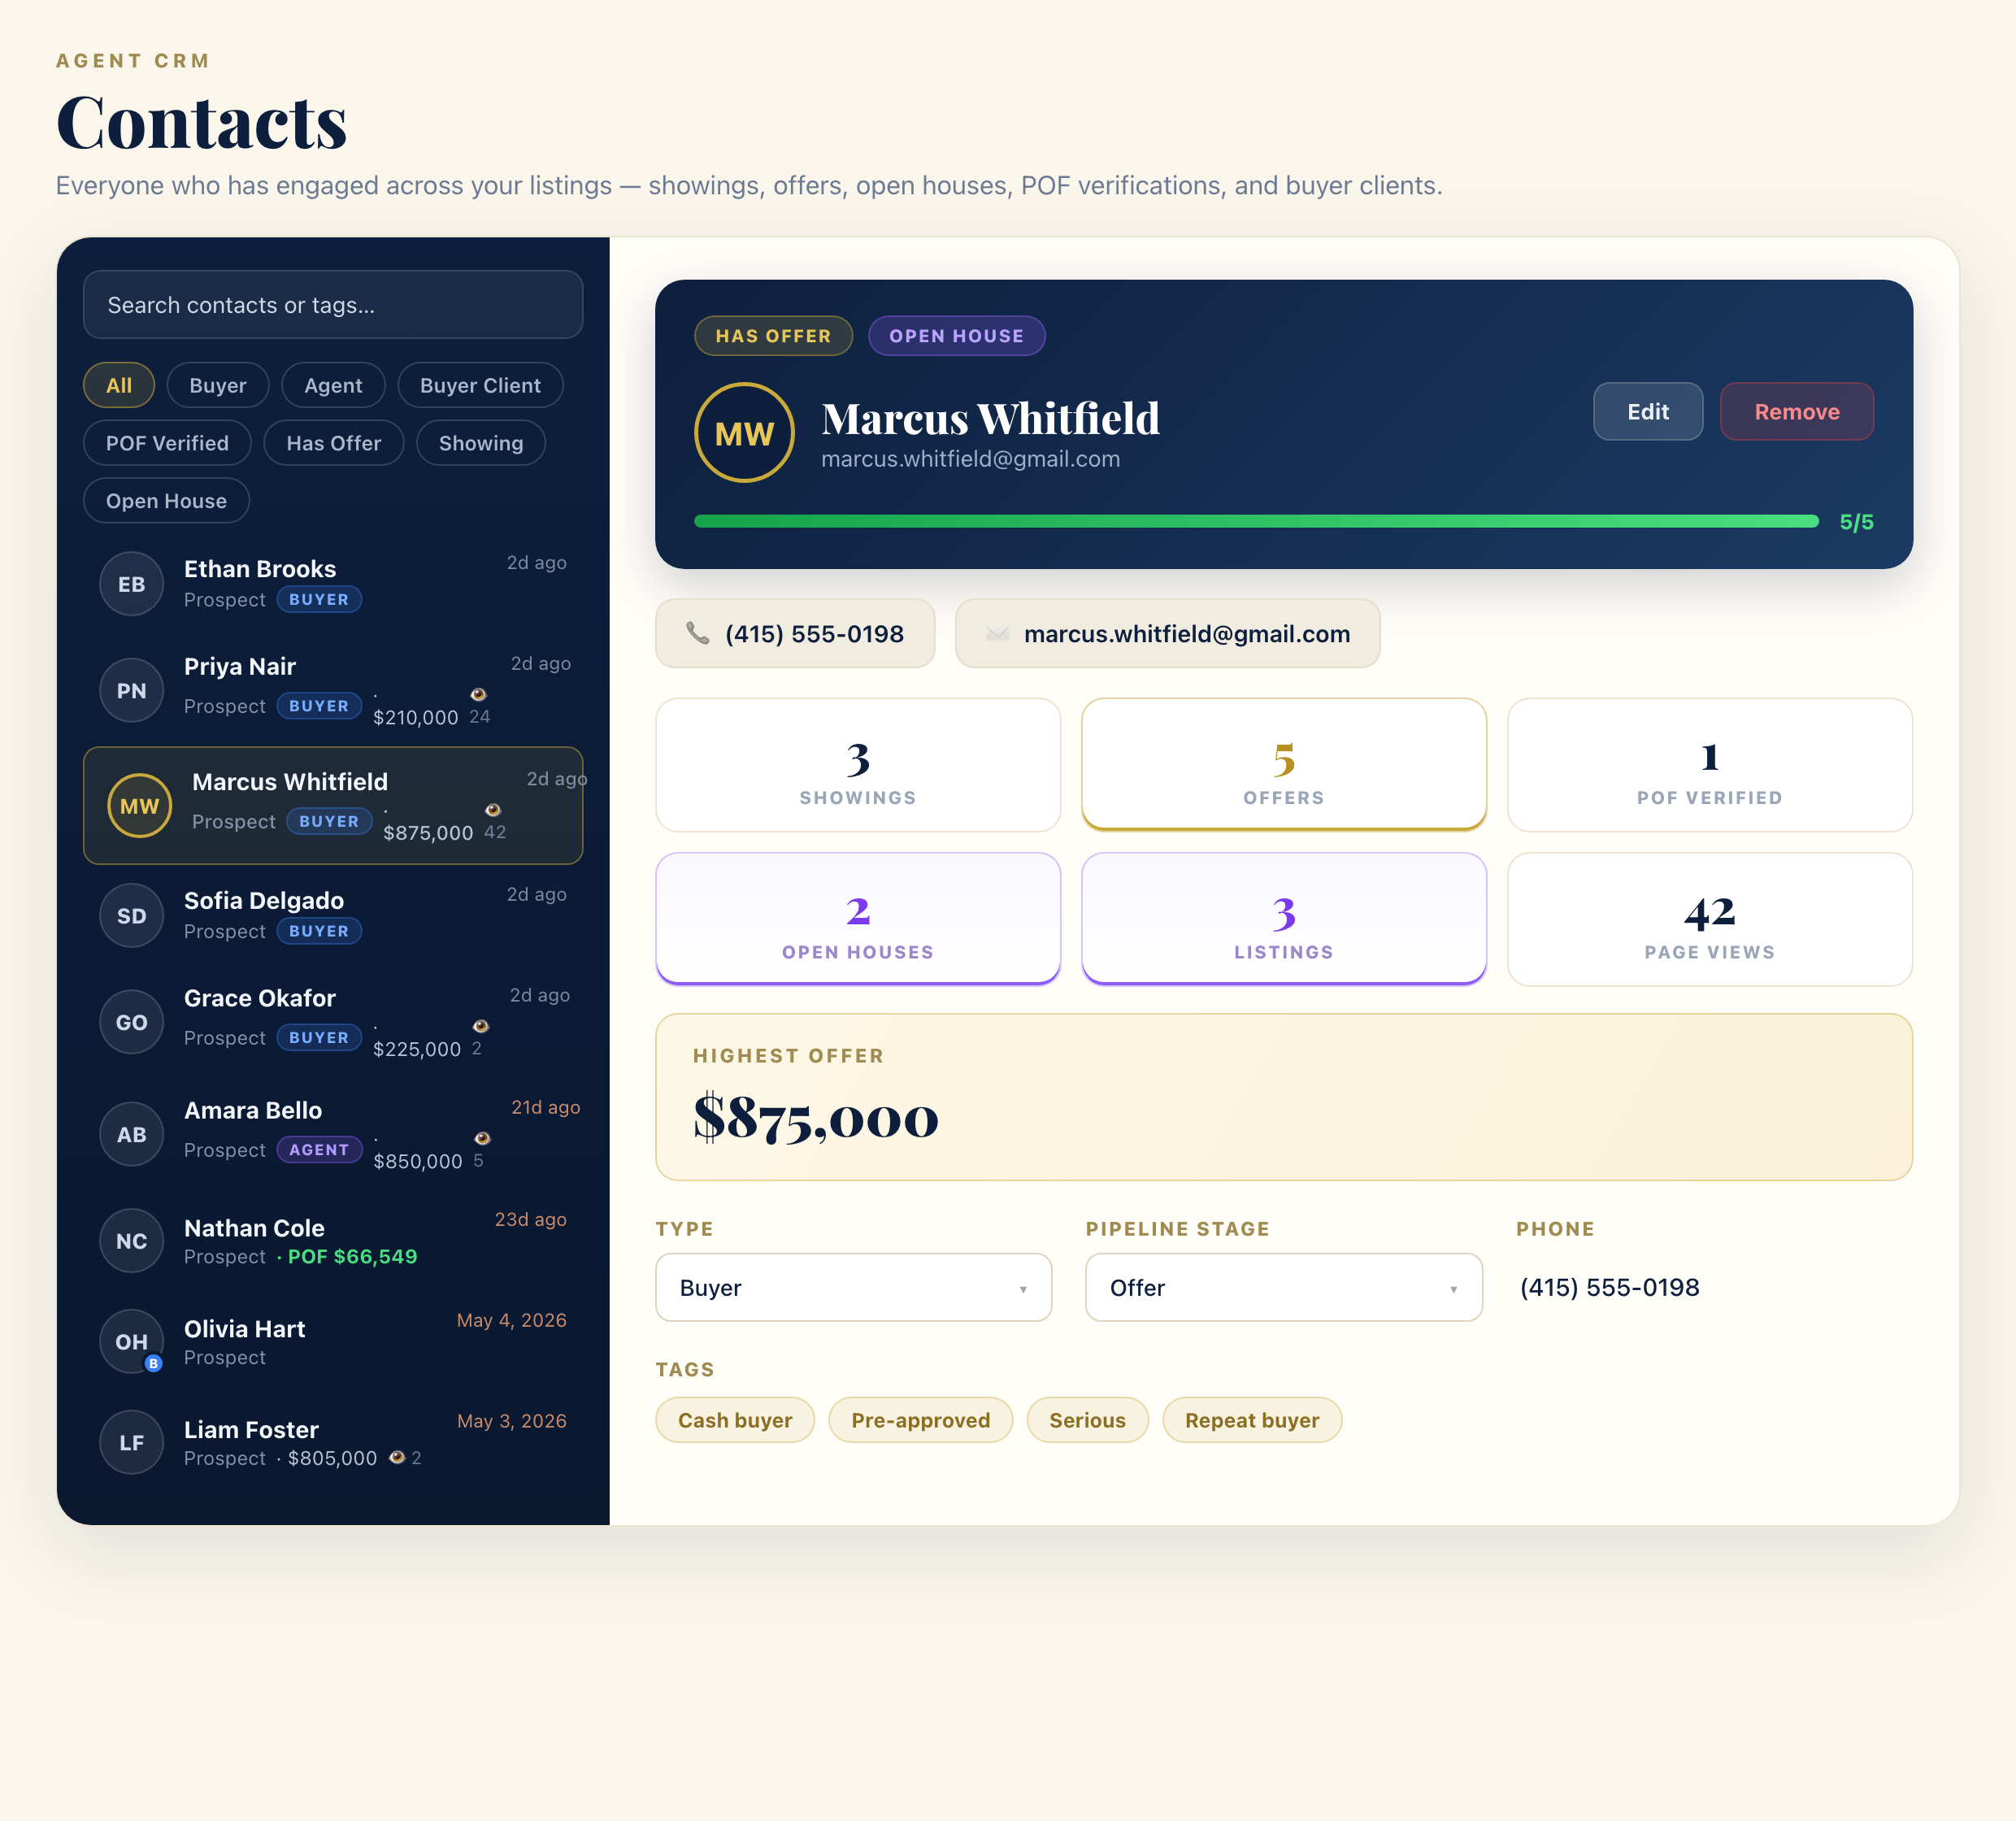Filter contacts by Has Offer
2016x1821 pixels.
334,443
